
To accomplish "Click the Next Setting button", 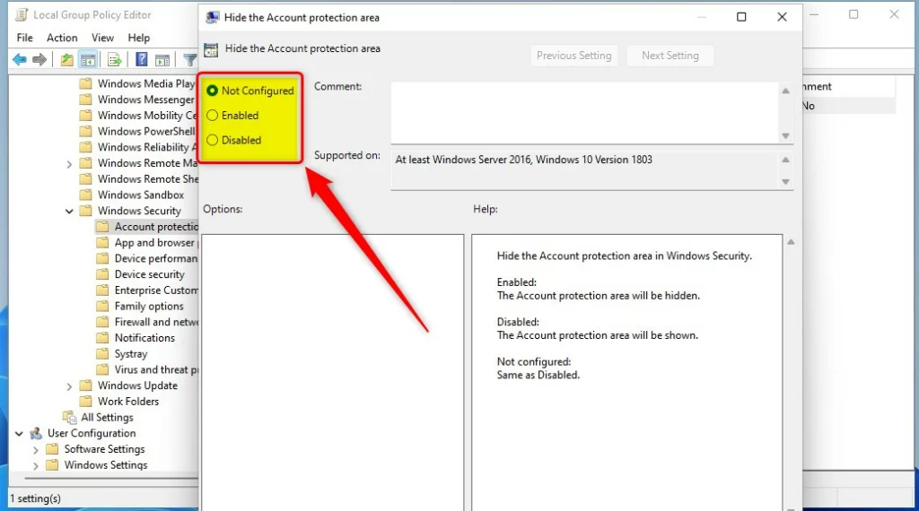I will point(670,56).
